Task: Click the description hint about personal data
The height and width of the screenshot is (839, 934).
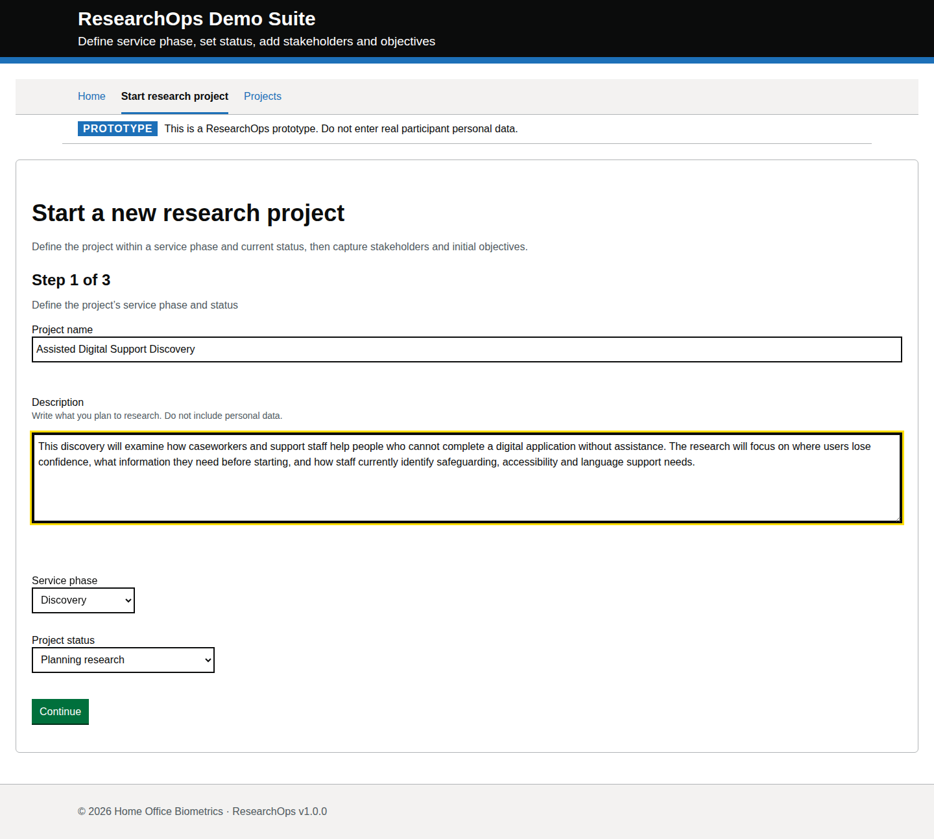Action: click(157, 416)
